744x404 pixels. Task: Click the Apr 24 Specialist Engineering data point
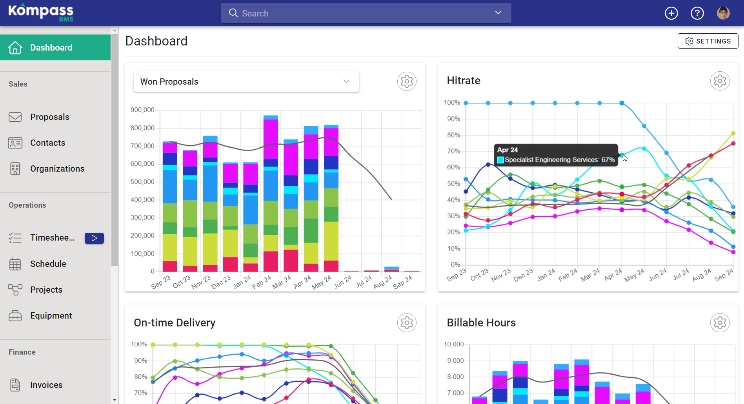point(622,155)
